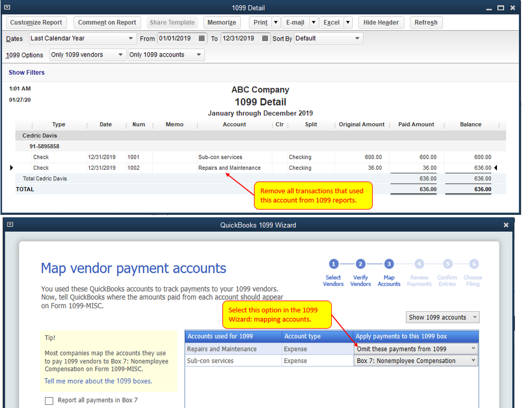Click step 4 Review Payments circle
Viewport: 522px width, 408px height.
[x=419, y=264]
